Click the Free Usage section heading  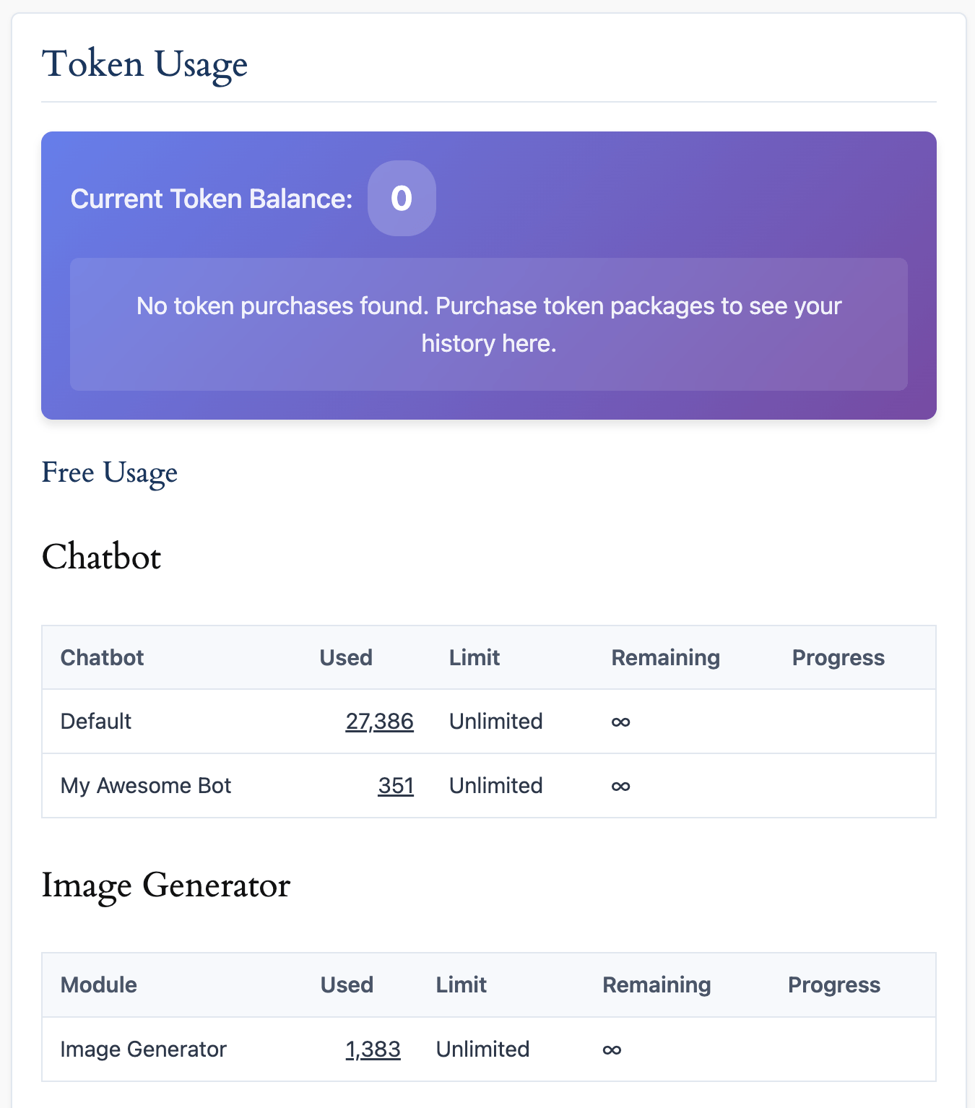pyautogui.click(x=109, y=472)
